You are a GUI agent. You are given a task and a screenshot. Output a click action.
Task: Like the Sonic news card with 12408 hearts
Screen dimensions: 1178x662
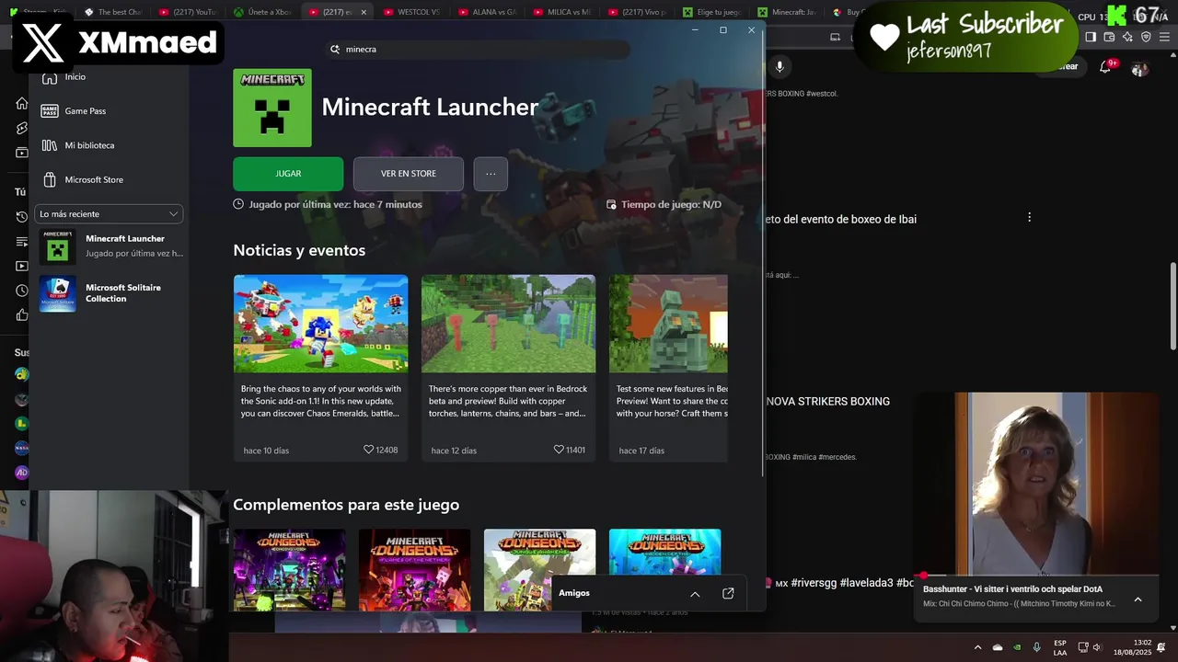point(369,450)
